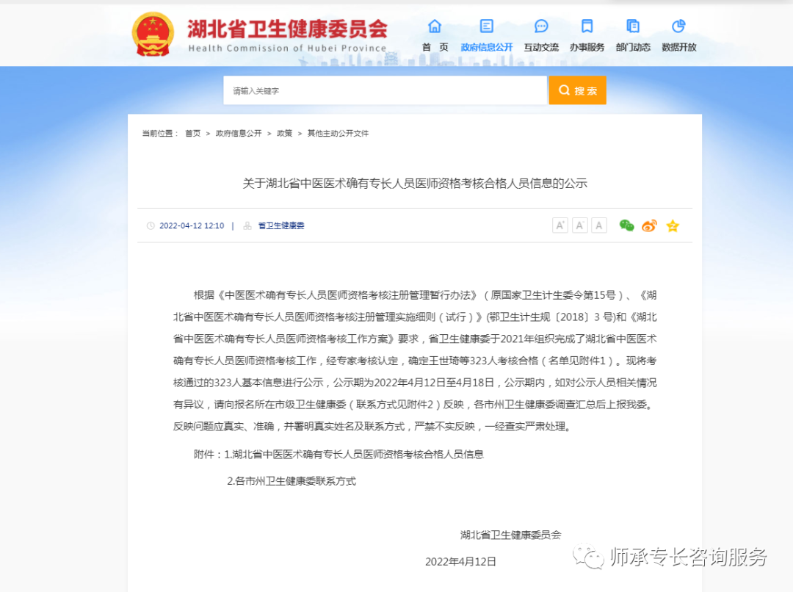Increase font size with A+ icon
793x592 pixels.
point(560,225)
